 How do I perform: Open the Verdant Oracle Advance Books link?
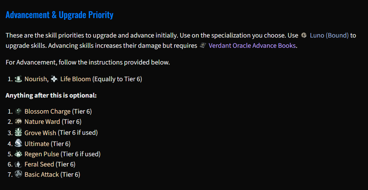click(252, 46)
